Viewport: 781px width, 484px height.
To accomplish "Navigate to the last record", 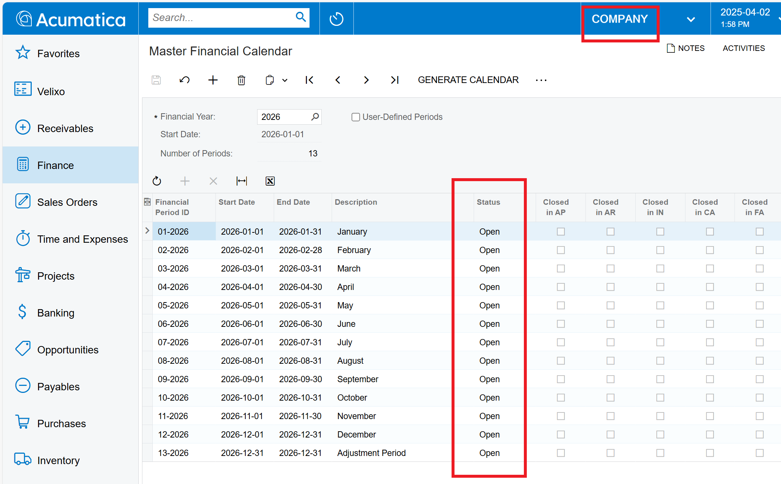I will (x=394, y=80).
